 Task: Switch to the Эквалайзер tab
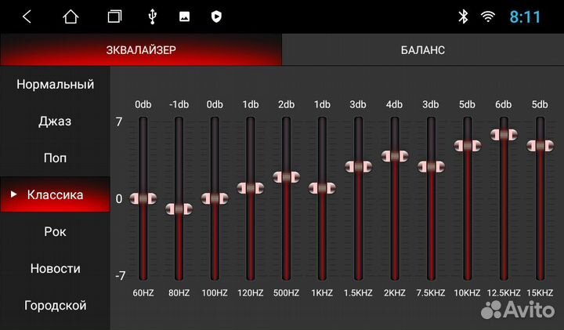pos(141,50)
